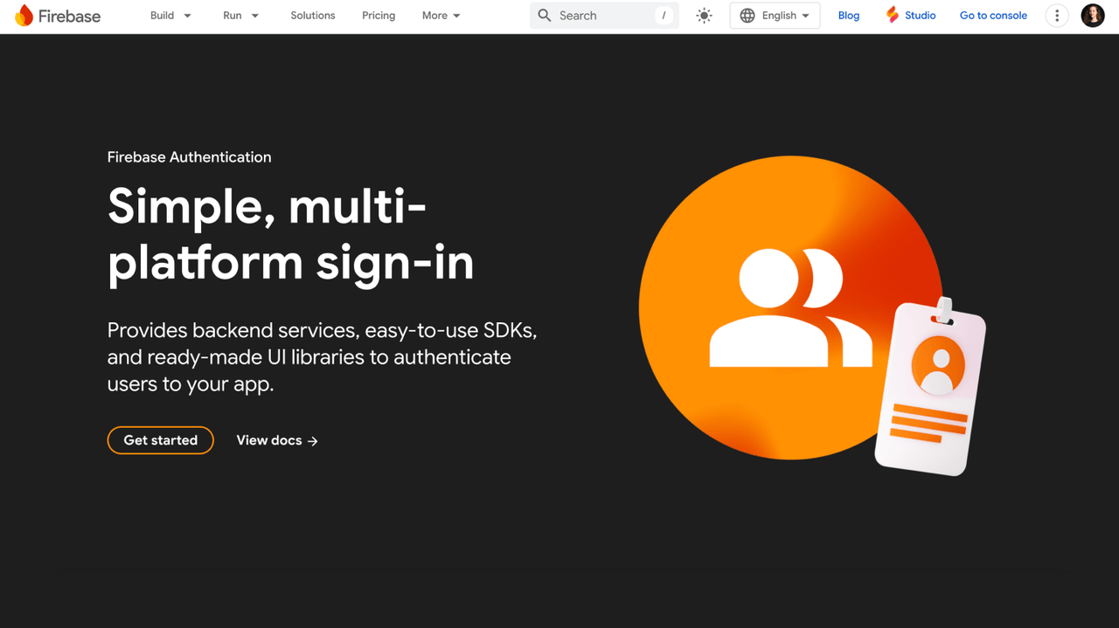Click the Firebase flame logo

[25, 15]
